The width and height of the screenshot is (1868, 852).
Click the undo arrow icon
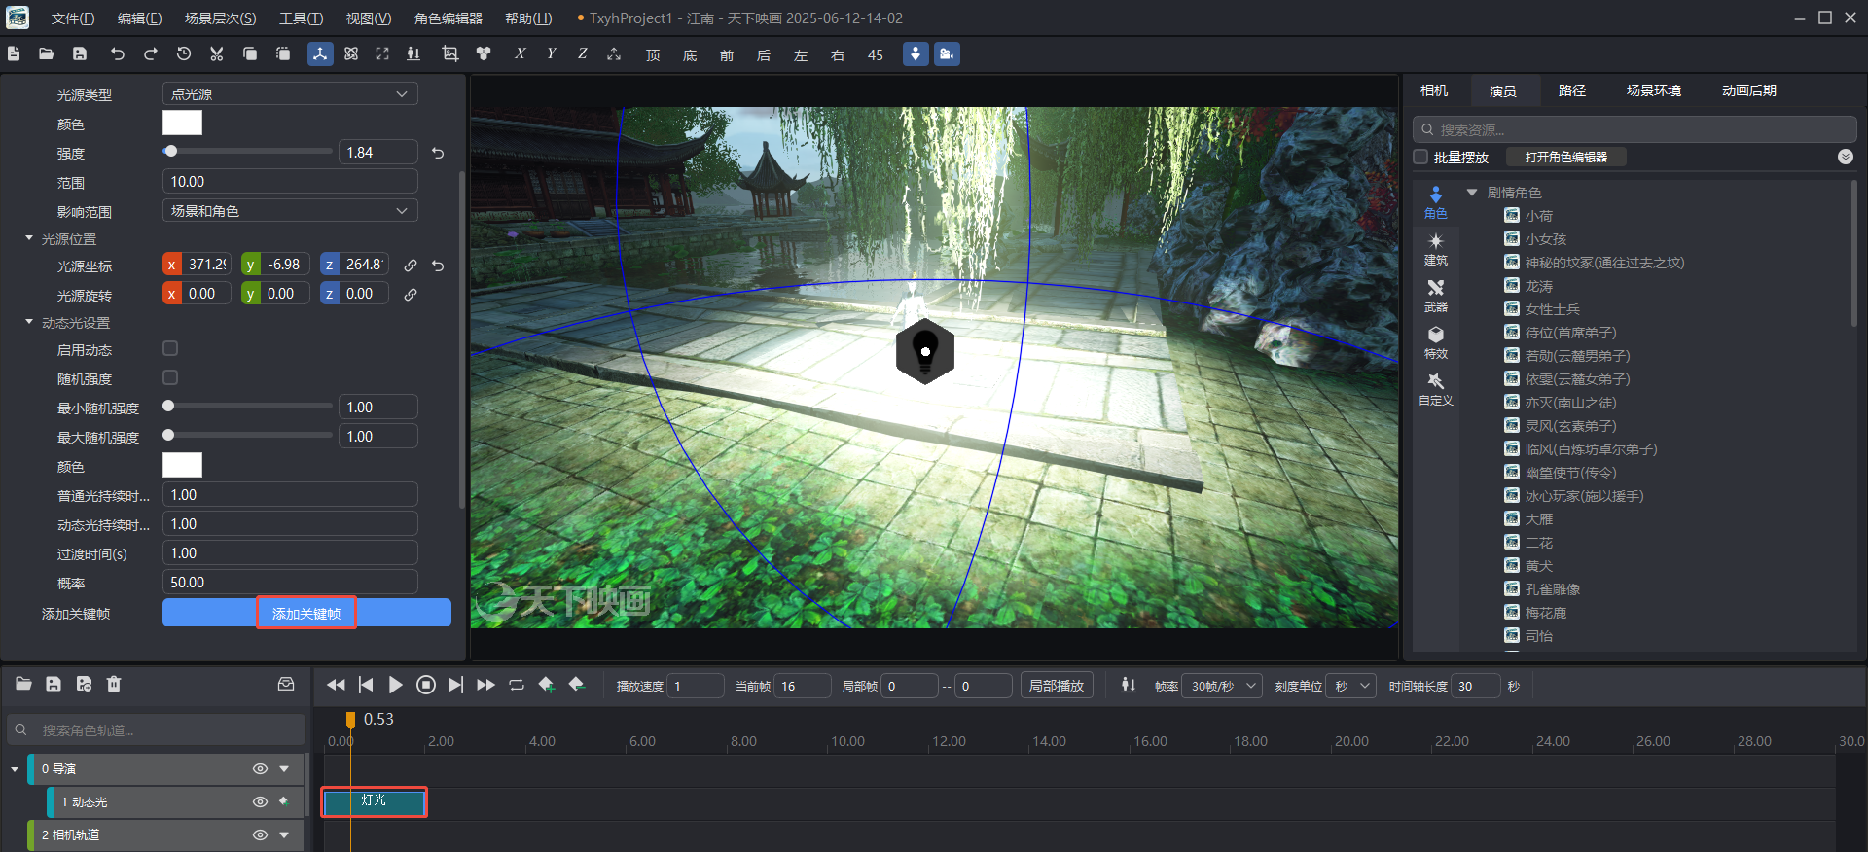tap(118, 54)
